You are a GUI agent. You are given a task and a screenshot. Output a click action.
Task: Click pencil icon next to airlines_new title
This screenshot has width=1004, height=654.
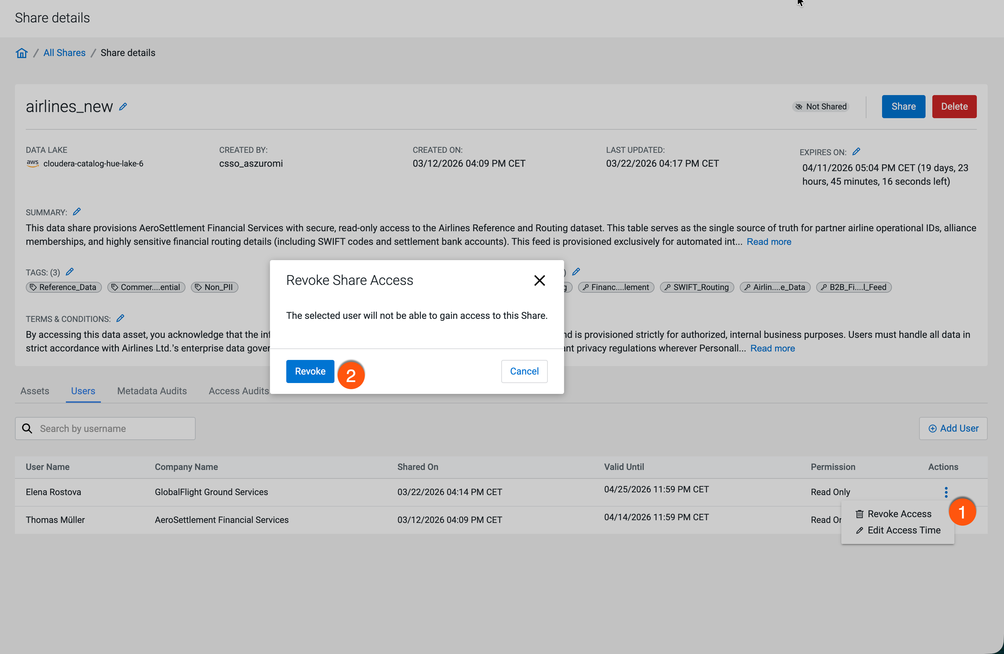coord(123,107)
